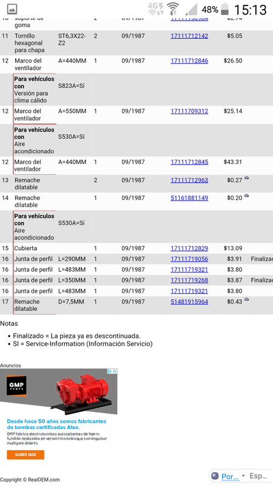Select the 'Por...' language option
Screen dimensions: 273x486
pyautogui.click(x=231, y=476)
